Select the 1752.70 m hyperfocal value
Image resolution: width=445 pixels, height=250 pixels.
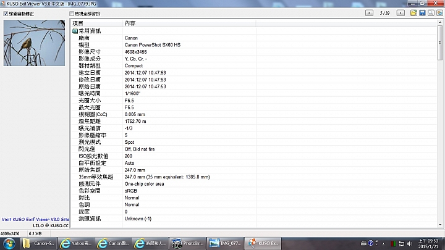[x=135, y=122]
